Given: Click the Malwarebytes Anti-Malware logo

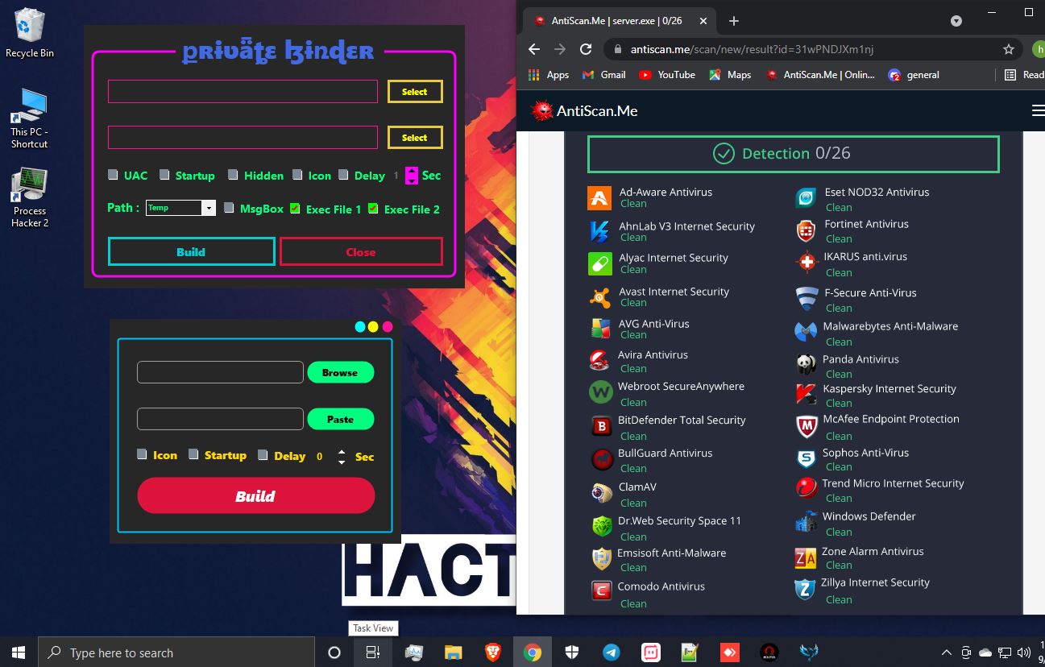Looking at the screenshot, I should [x=806, y=332].
